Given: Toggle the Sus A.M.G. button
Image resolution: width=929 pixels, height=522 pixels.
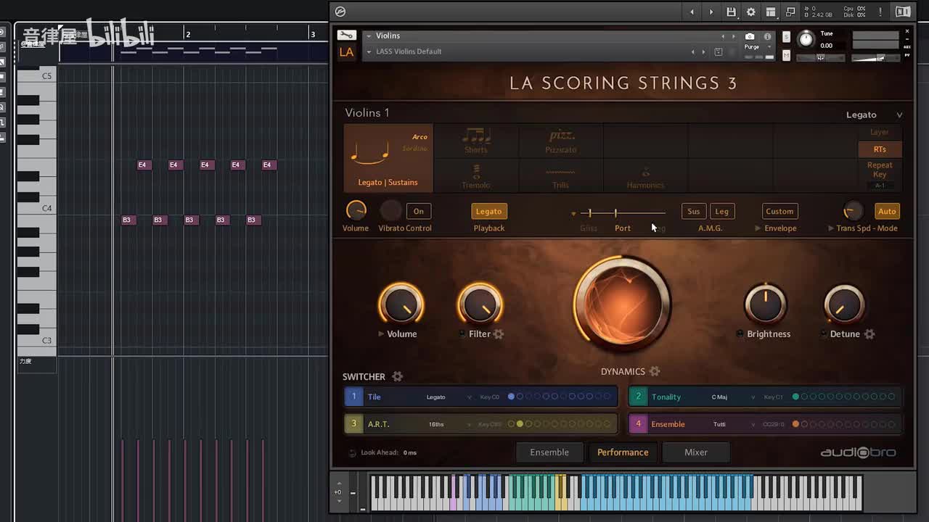Looking at the screenshot, I should coord(694,211).
